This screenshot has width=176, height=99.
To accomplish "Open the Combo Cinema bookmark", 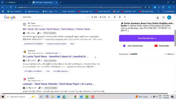I will pos(103,12).
